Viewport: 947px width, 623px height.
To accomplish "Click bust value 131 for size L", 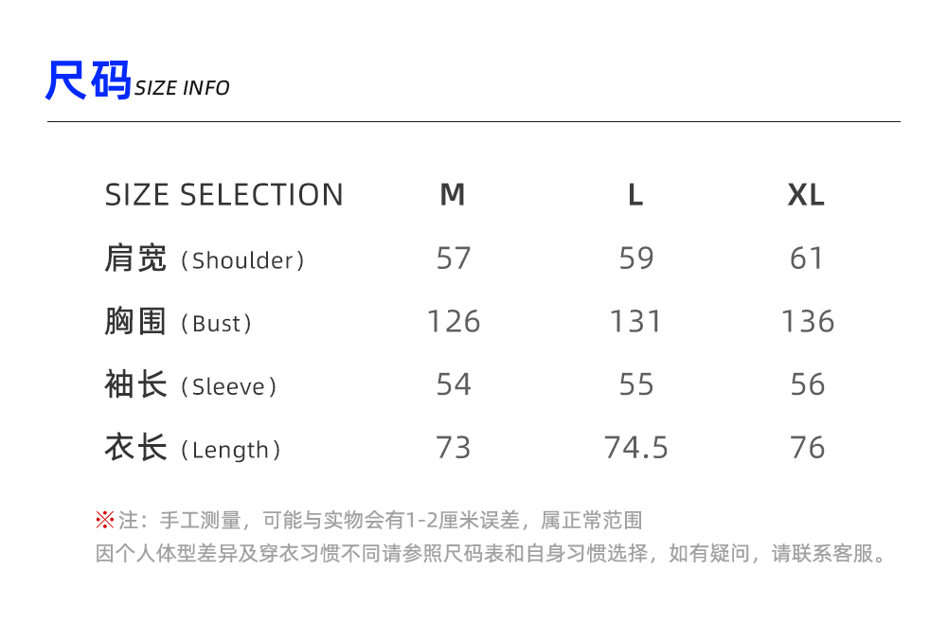I will tap(635, 322).
